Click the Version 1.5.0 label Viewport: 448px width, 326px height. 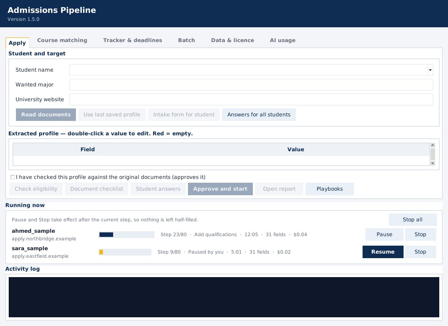[x=24, y=19]
